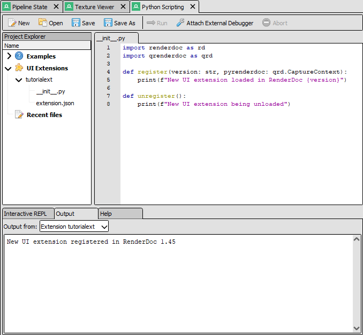Select the Output tab
Viewport: 363px width, 335px height.
tap(77, 214)
